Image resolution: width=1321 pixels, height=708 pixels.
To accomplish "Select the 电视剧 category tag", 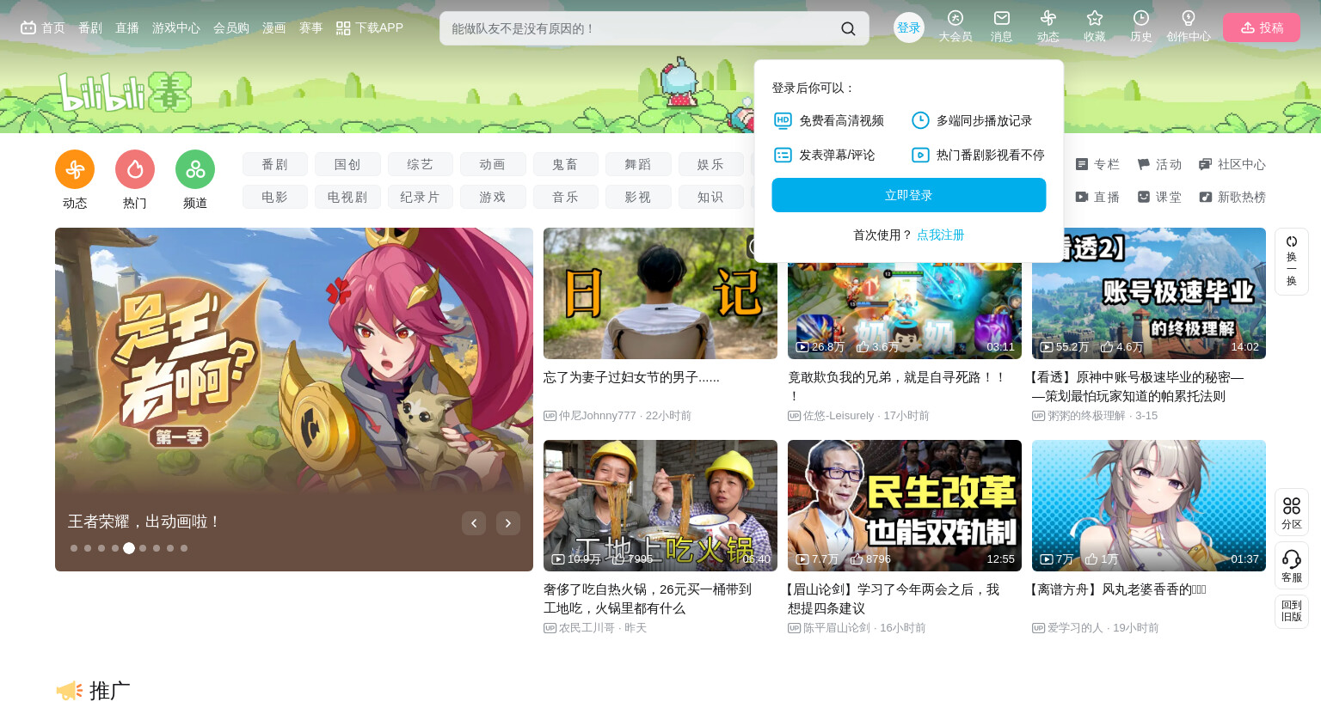I will (x=347, y=197).
